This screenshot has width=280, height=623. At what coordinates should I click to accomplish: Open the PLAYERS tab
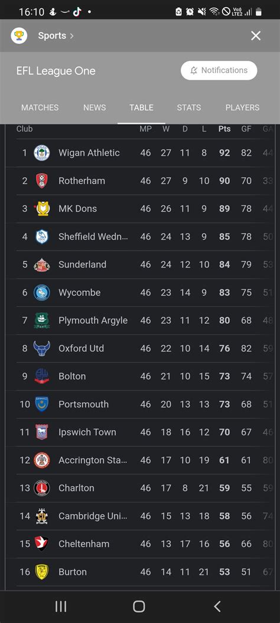[x=242, y=108]
